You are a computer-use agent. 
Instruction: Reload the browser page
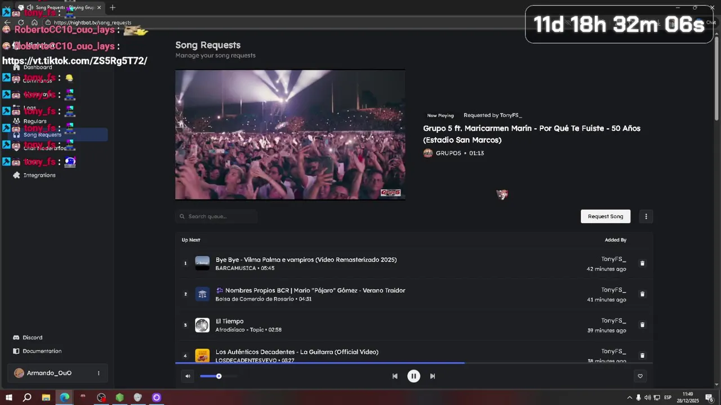(21, 22)
